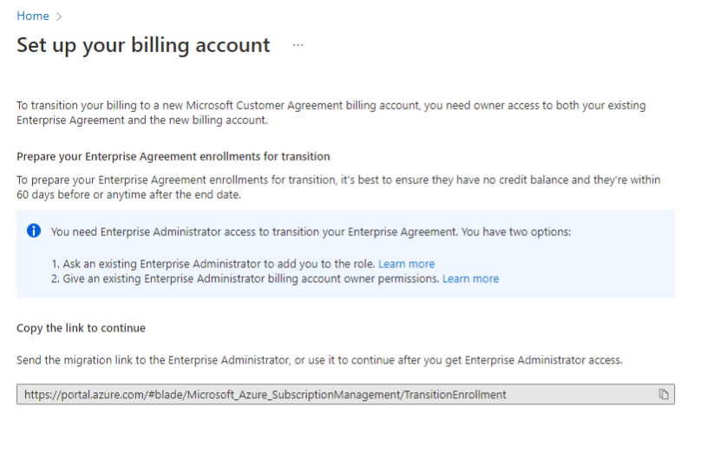
Task: Click the 60 days before or anytime text
Action: 128,194
